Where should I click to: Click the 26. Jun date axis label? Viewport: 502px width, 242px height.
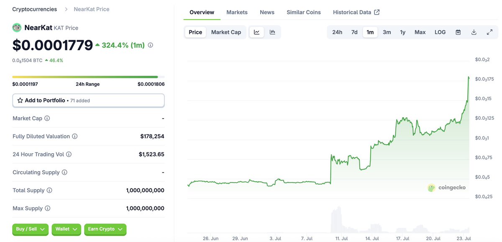(x=211, y=238)
